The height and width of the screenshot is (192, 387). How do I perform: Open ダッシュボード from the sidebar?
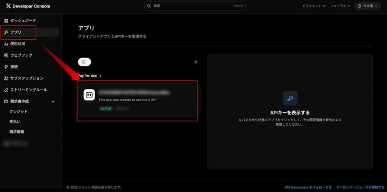[x=23, y=20]
